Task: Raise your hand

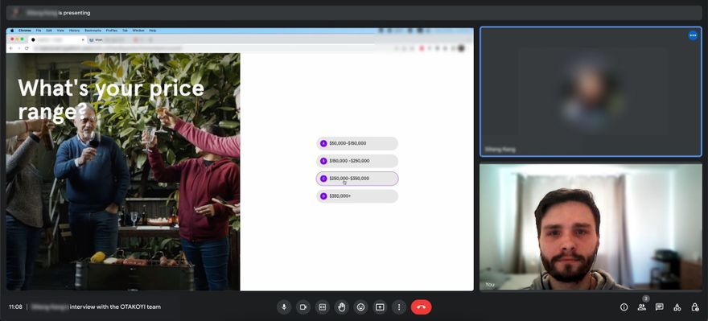Action: tap(341, 307)
